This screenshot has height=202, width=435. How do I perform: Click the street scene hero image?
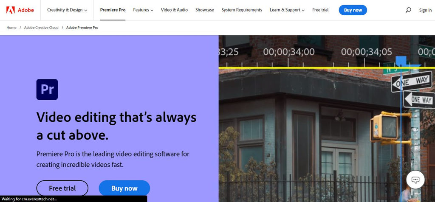click(x=327, y=118)
